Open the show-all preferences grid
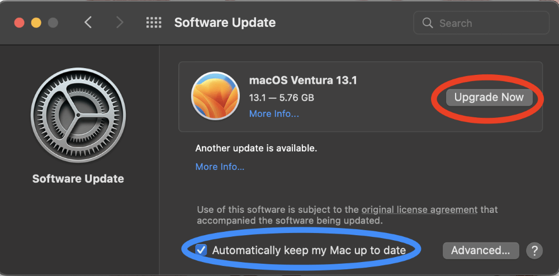Image resolution: width=559 pixels, height=276 pixels. click(154, 23)
